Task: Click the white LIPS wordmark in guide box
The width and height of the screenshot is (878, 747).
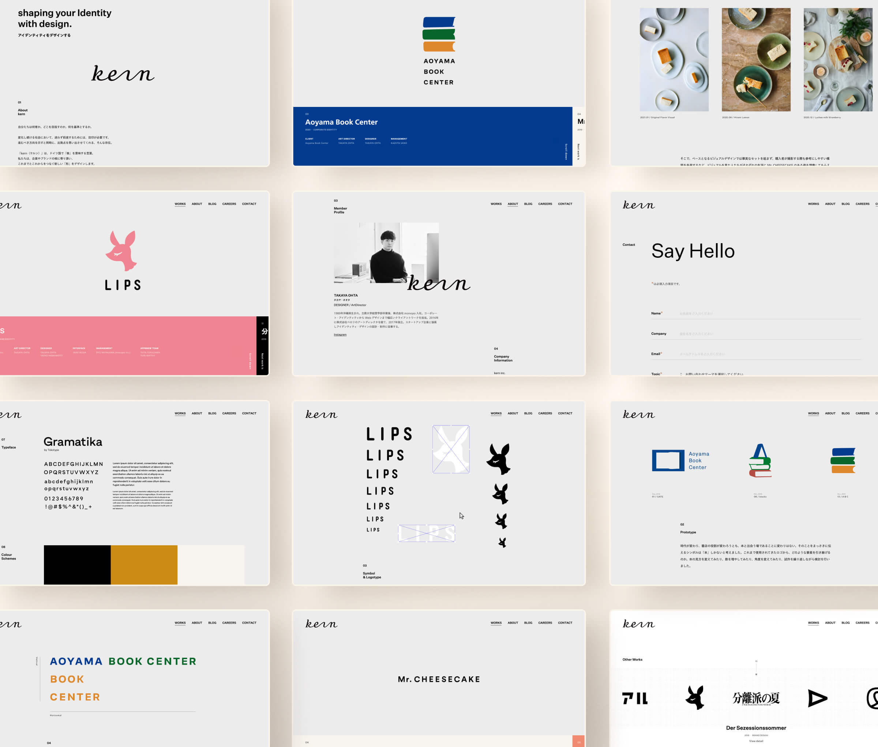Action: click(427, 533)
